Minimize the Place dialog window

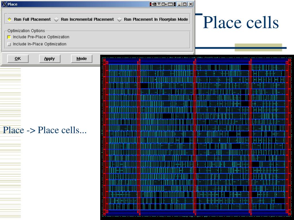pyautogui.click(x=179, y=4)
